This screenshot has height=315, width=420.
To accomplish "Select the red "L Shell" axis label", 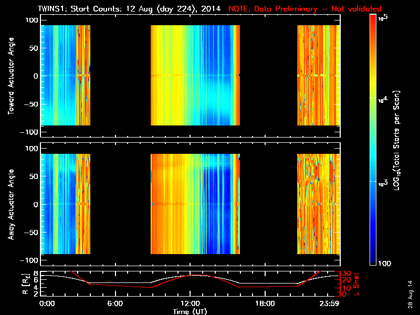I will coord(356,284).
